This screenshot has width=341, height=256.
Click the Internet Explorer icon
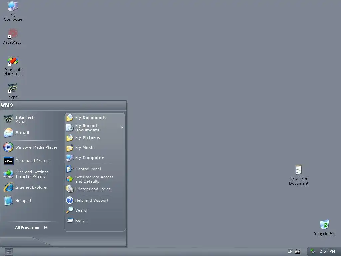click(x=8, y=187)
